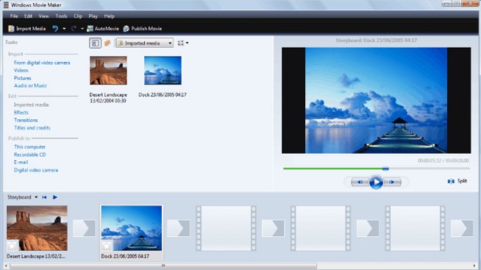Import From digital video camera
Image resolution: width=481 pixels, height=270 pixels.
42,63
